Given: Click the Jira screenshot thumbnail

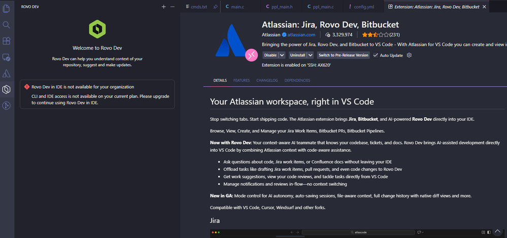Looking at the screenshot, I should pyautogui.click(x=357, y=233).
